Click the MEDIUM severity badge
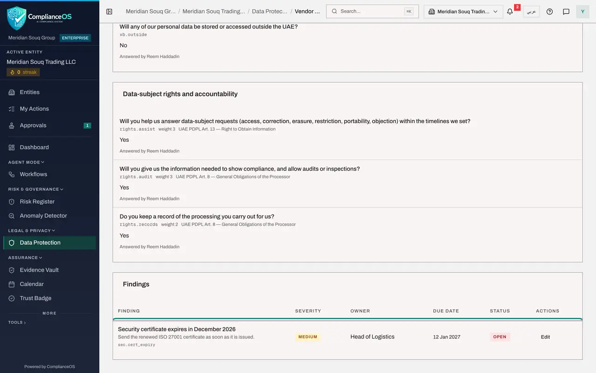596x373 pixels. (x=308, y=337)
